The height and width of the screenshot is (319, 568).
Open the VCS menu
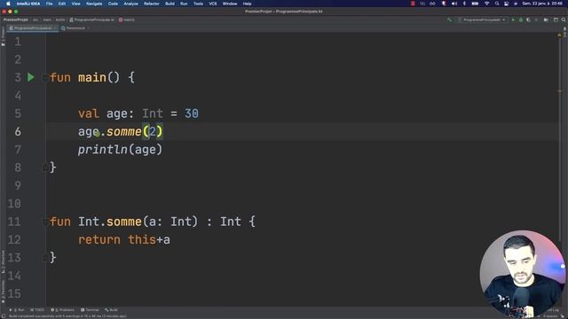tap(213, 4)
